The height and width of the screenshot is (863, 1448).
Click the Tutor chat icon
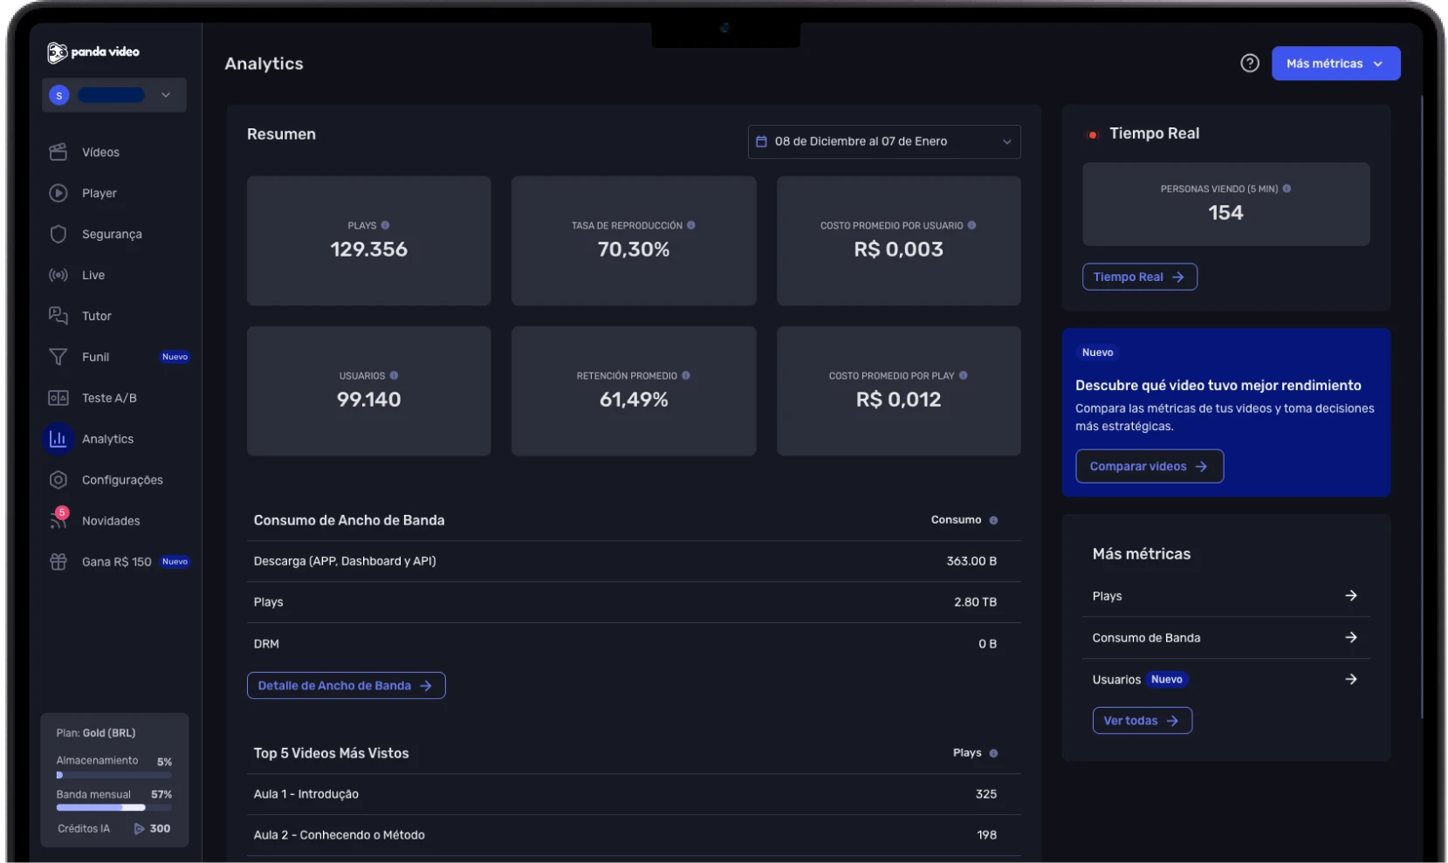tap(58, 316)
